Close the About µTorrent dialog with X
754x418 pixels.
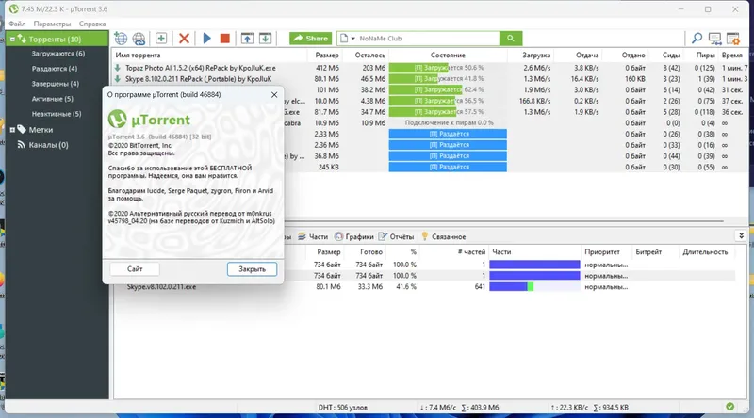pyautogui.click(x=274, y=95)
